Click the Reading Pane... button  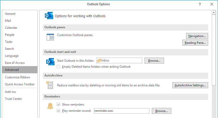195,43
